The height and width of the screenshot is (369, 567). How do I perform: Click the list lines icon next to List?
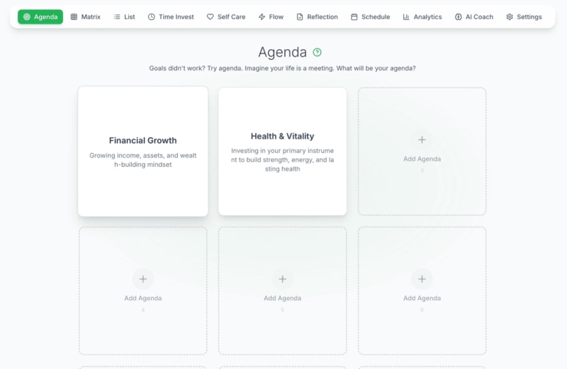(116, 16)
